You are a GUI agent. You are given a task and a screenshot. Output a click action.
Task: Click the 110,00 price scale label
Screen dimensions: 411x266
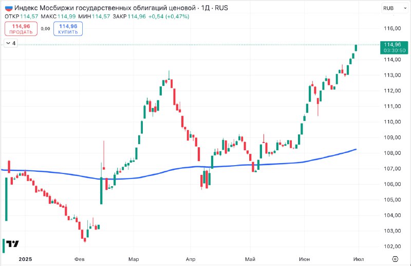(393, 122)
